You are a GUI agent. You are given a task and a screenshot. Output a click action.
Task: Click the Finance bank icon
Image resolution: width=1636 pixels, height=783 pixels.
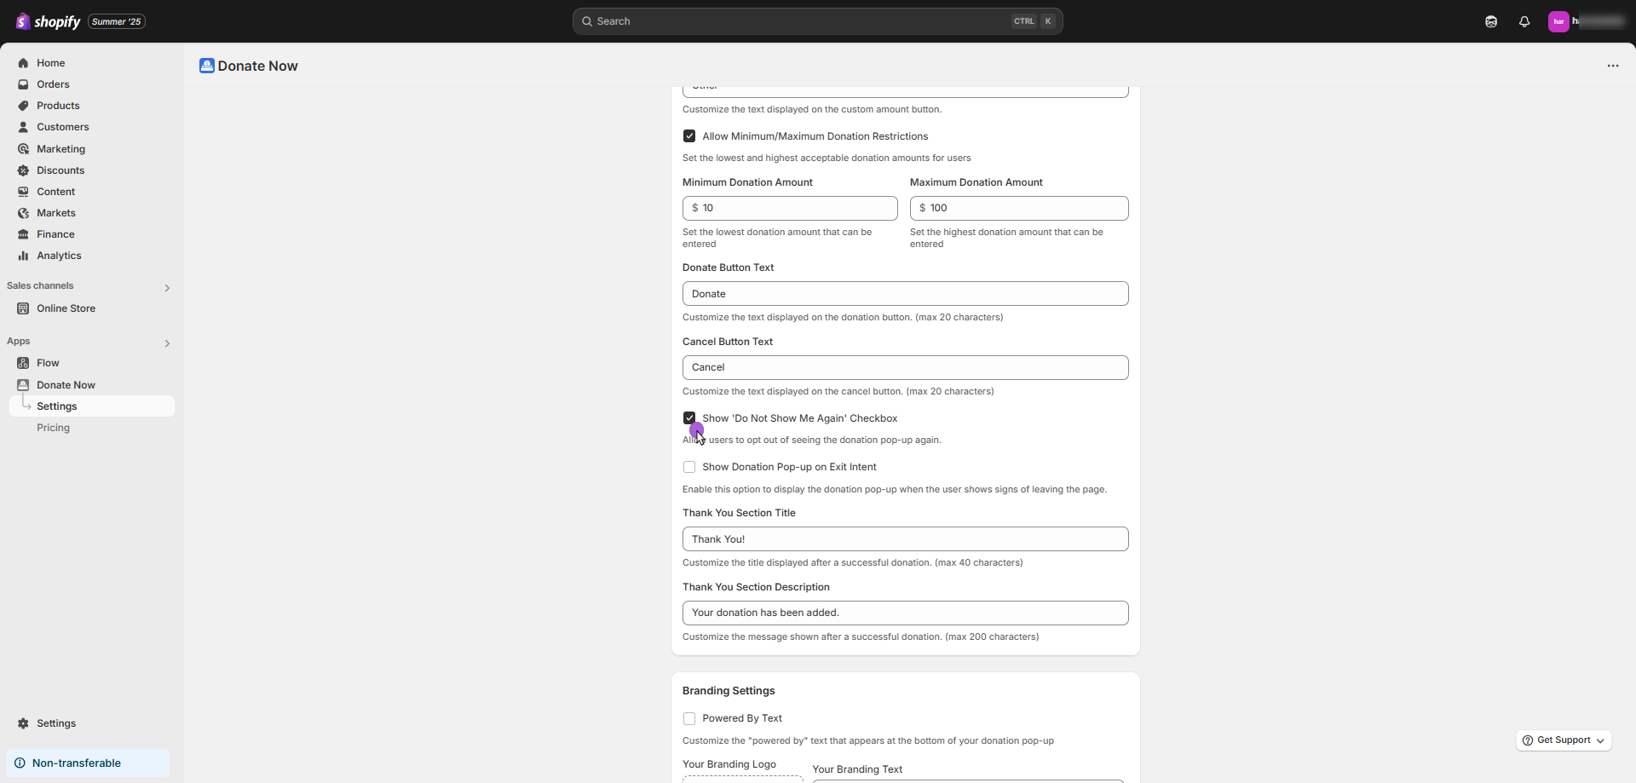click(x=23, y=234)
